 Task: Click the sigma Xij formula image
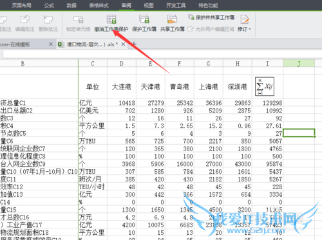265,86
